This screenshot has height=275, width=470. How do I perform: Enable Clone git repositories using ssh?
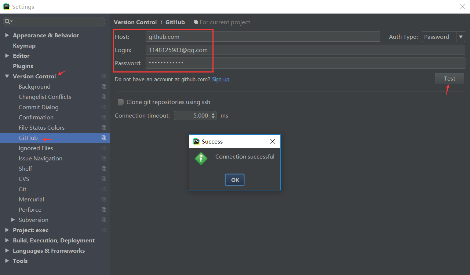pos(120,102)
